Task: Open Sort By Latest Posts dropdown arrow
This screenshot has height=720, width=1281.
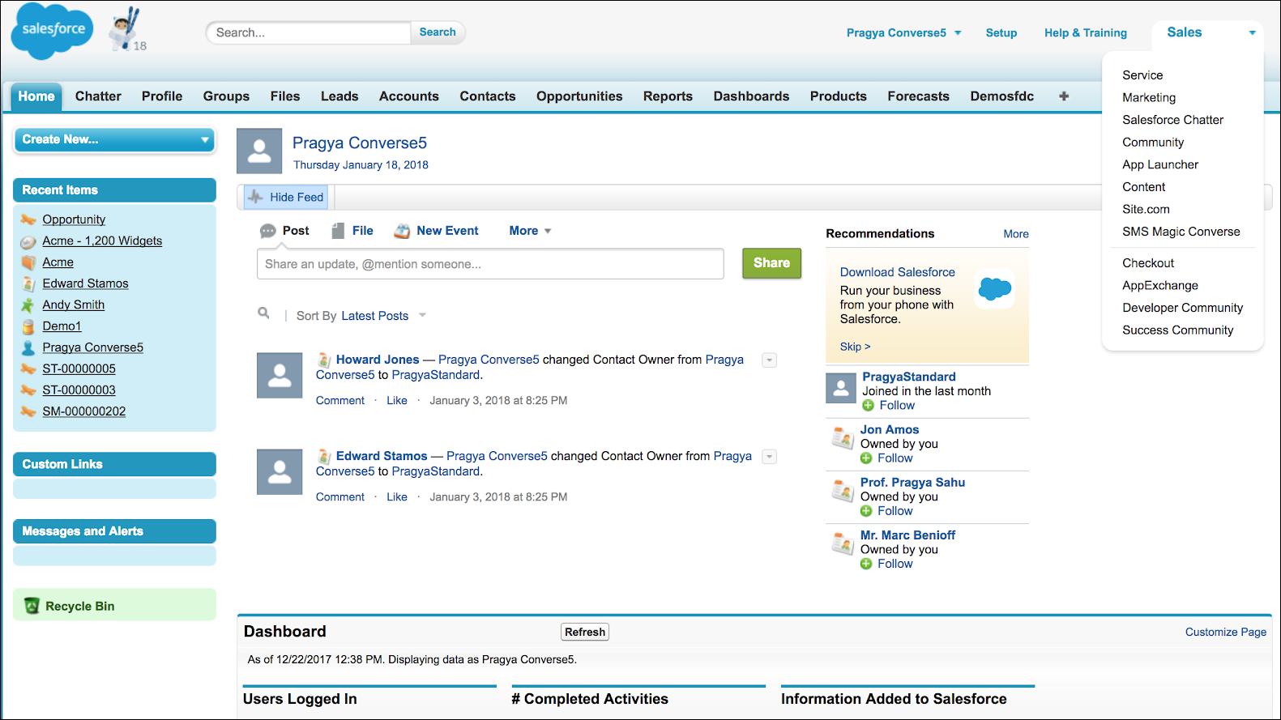Action: (x=422, y=316)
